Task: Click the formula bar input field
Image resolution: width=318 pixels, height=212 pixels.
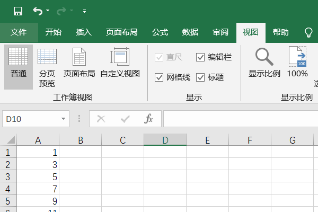Action: pos(238,119)
